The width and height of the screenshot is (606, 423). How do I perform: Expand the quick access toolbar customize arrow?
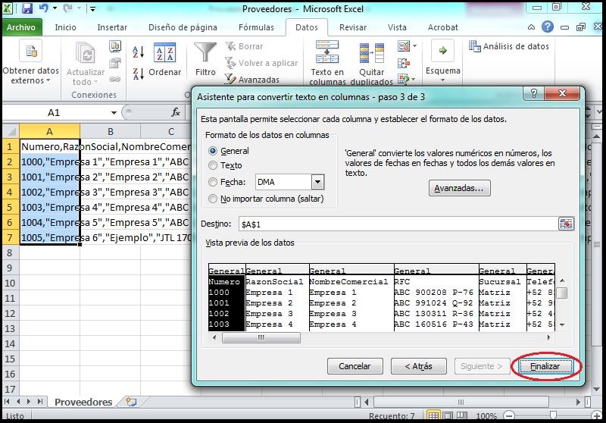(x=92, y=8)
